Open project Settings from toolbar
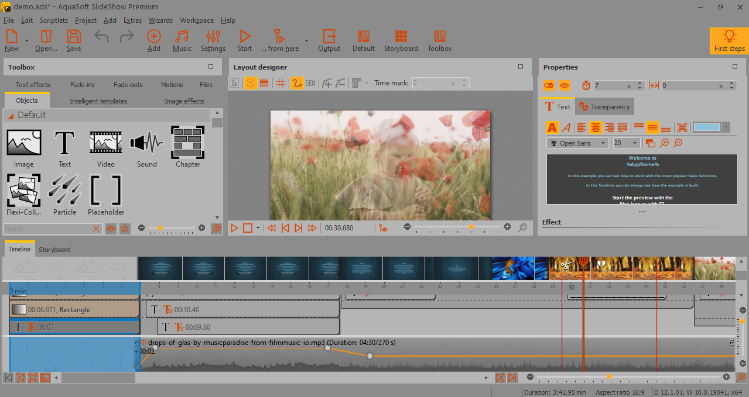749x397 pixels. [213, 40]
